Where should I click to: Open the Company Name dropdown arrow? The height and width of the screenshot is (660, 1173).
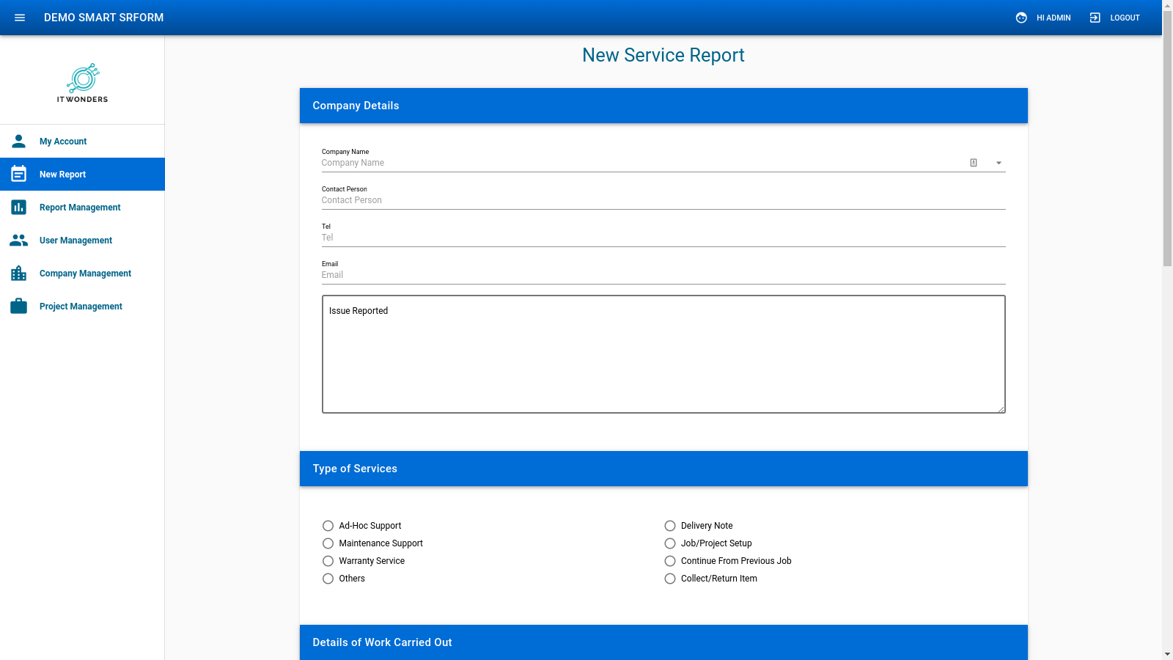[999, 163]
